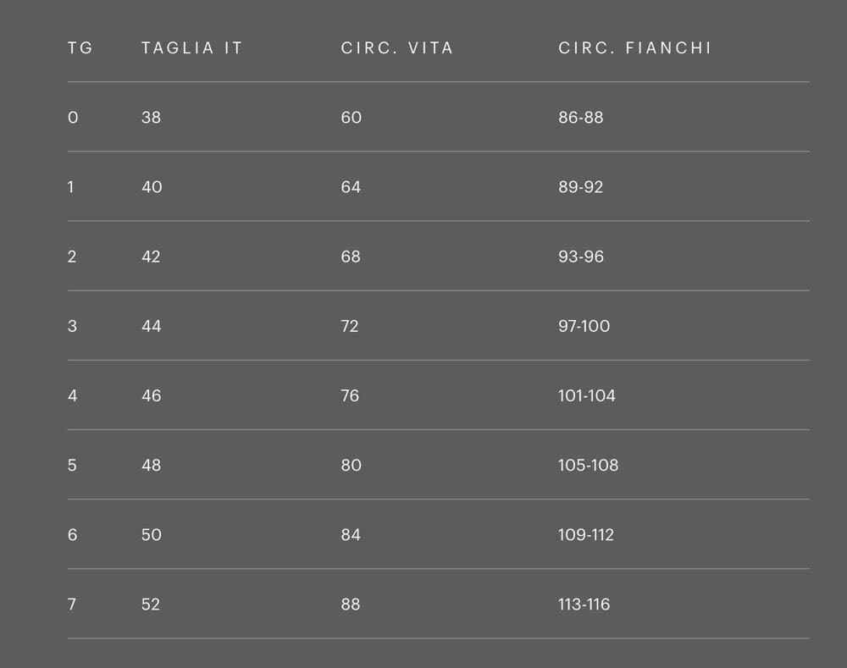The width and height of the screenshot is (847, 668).
Task: Click the waist value 84
Action: click(x=351, y=534)
